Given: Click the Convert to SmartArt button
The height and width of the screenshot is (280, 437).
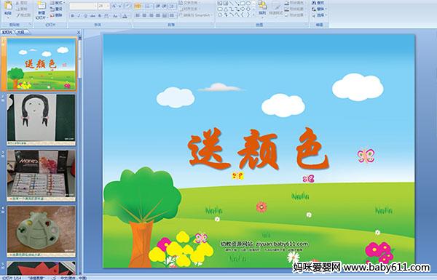Looking at the screenshot, I should [x=196, y=15].
